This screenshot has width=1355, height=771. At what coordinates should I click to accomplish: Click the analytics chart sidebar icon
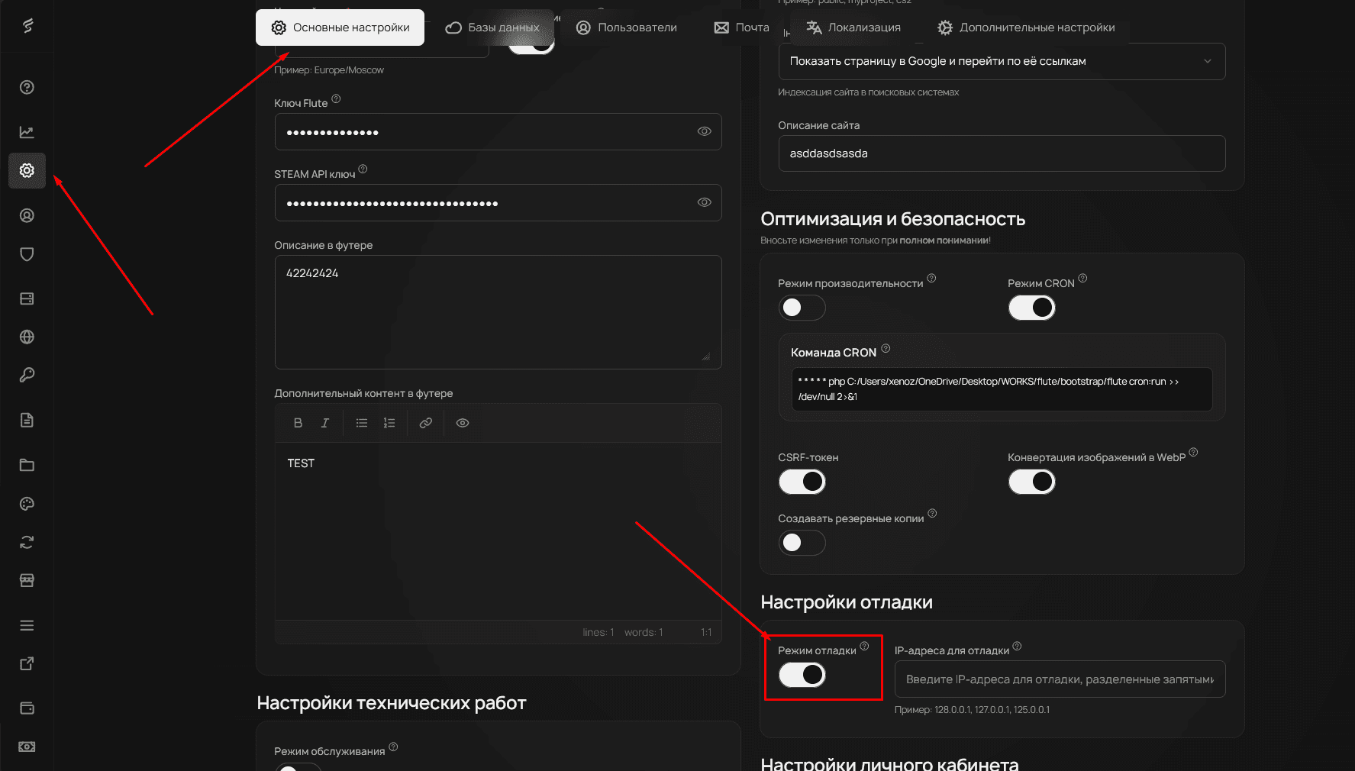click(x=27, y=132)
